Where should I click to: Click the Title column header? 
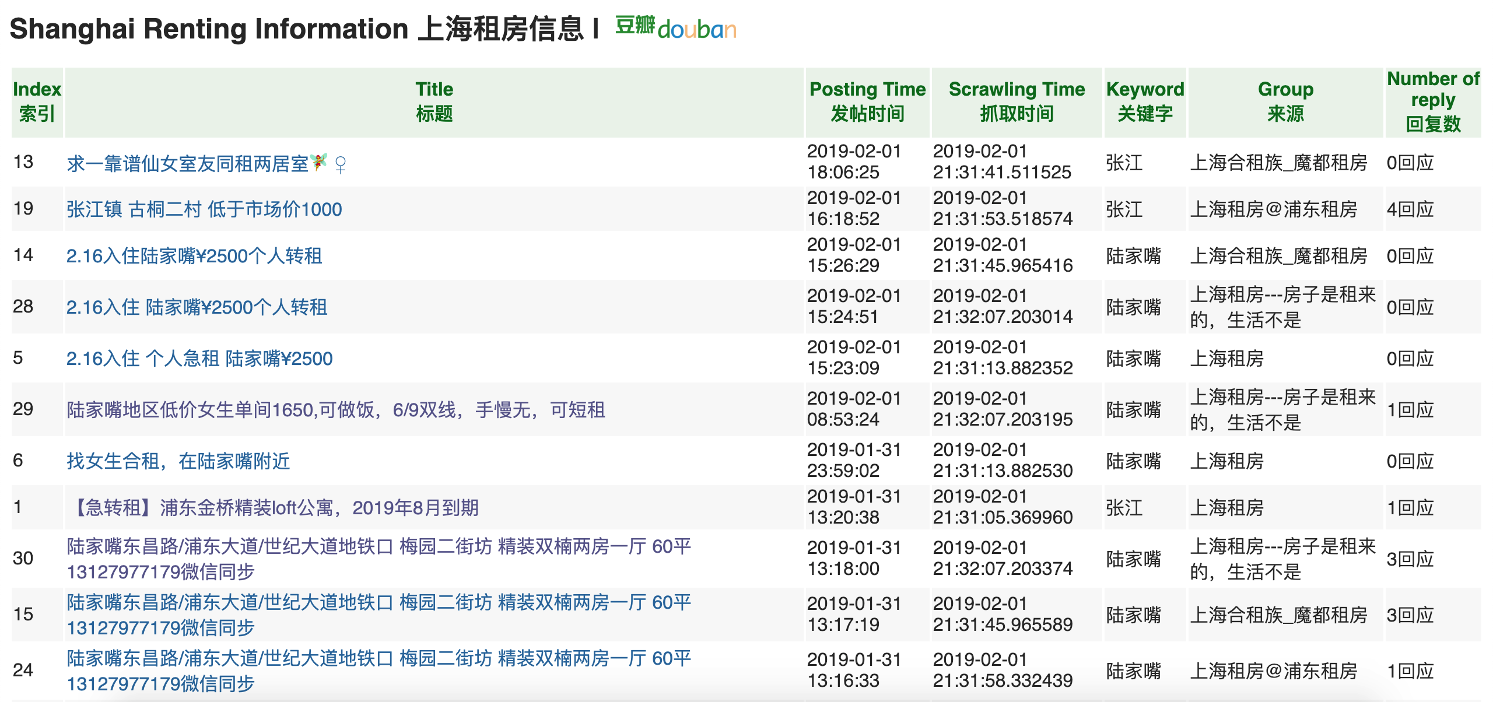pos(434,101)
